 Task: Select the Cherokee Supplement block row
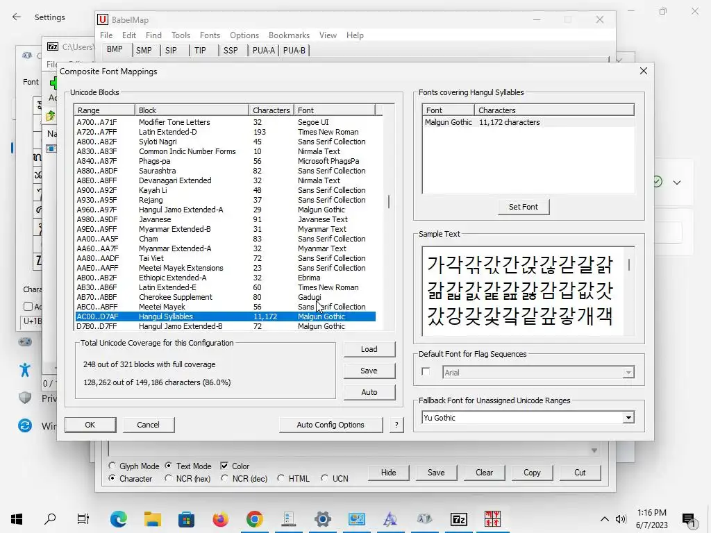[x=226, y=297]
